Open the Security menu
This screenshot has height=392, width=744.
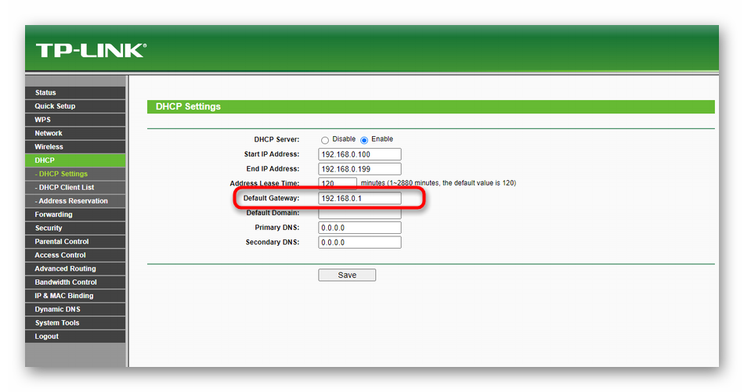(75, 228)
